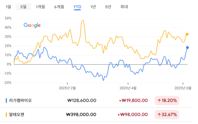Switch to the 5일 range tab
This screenshot has width=198, height=124.
[23, 7]
